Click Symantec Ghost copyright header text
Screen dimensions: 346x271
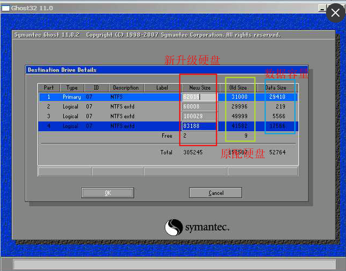[148, 35]
